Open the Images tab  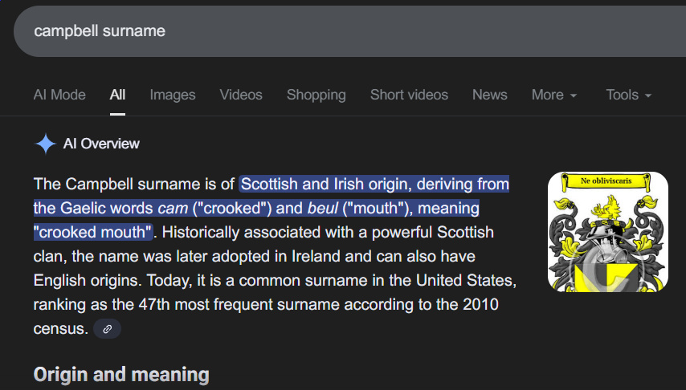(x=173, y=95)
